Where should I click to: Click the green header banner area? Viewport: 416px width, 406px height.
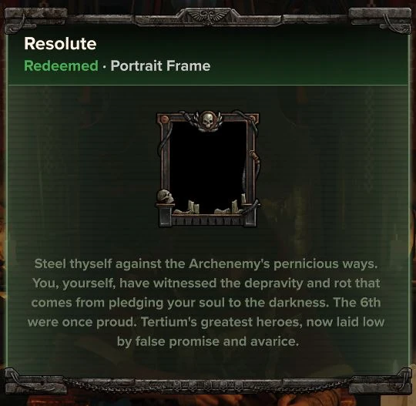208,58
